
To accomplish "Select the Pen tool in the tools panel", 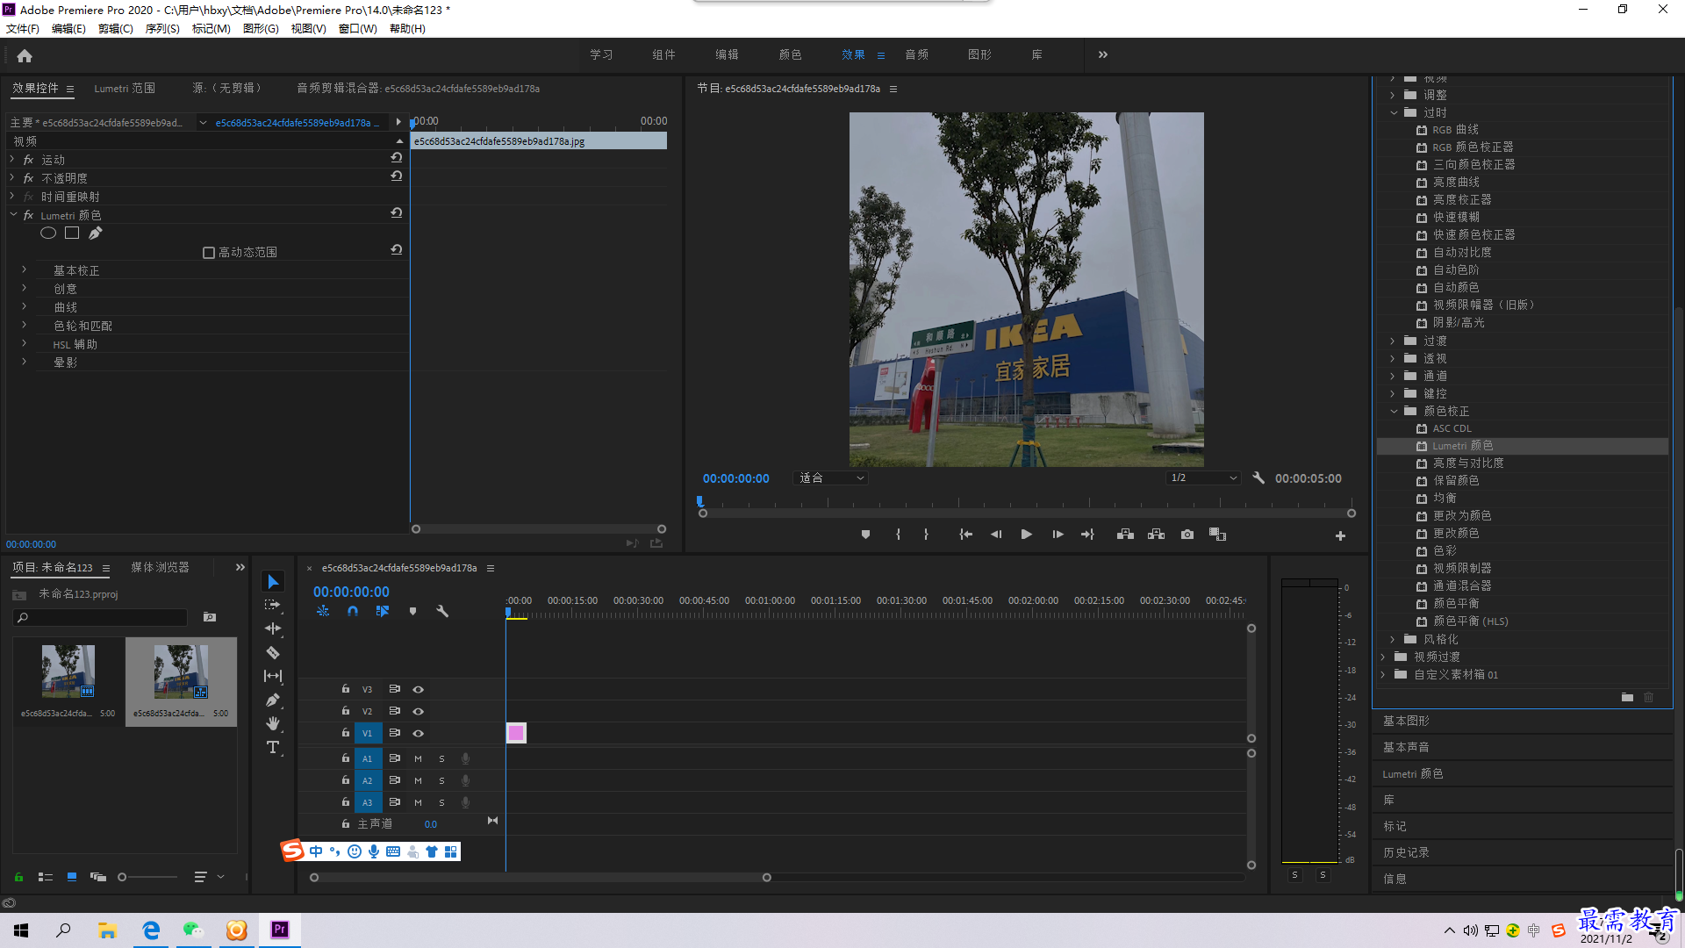I will [x=273, y=700].
